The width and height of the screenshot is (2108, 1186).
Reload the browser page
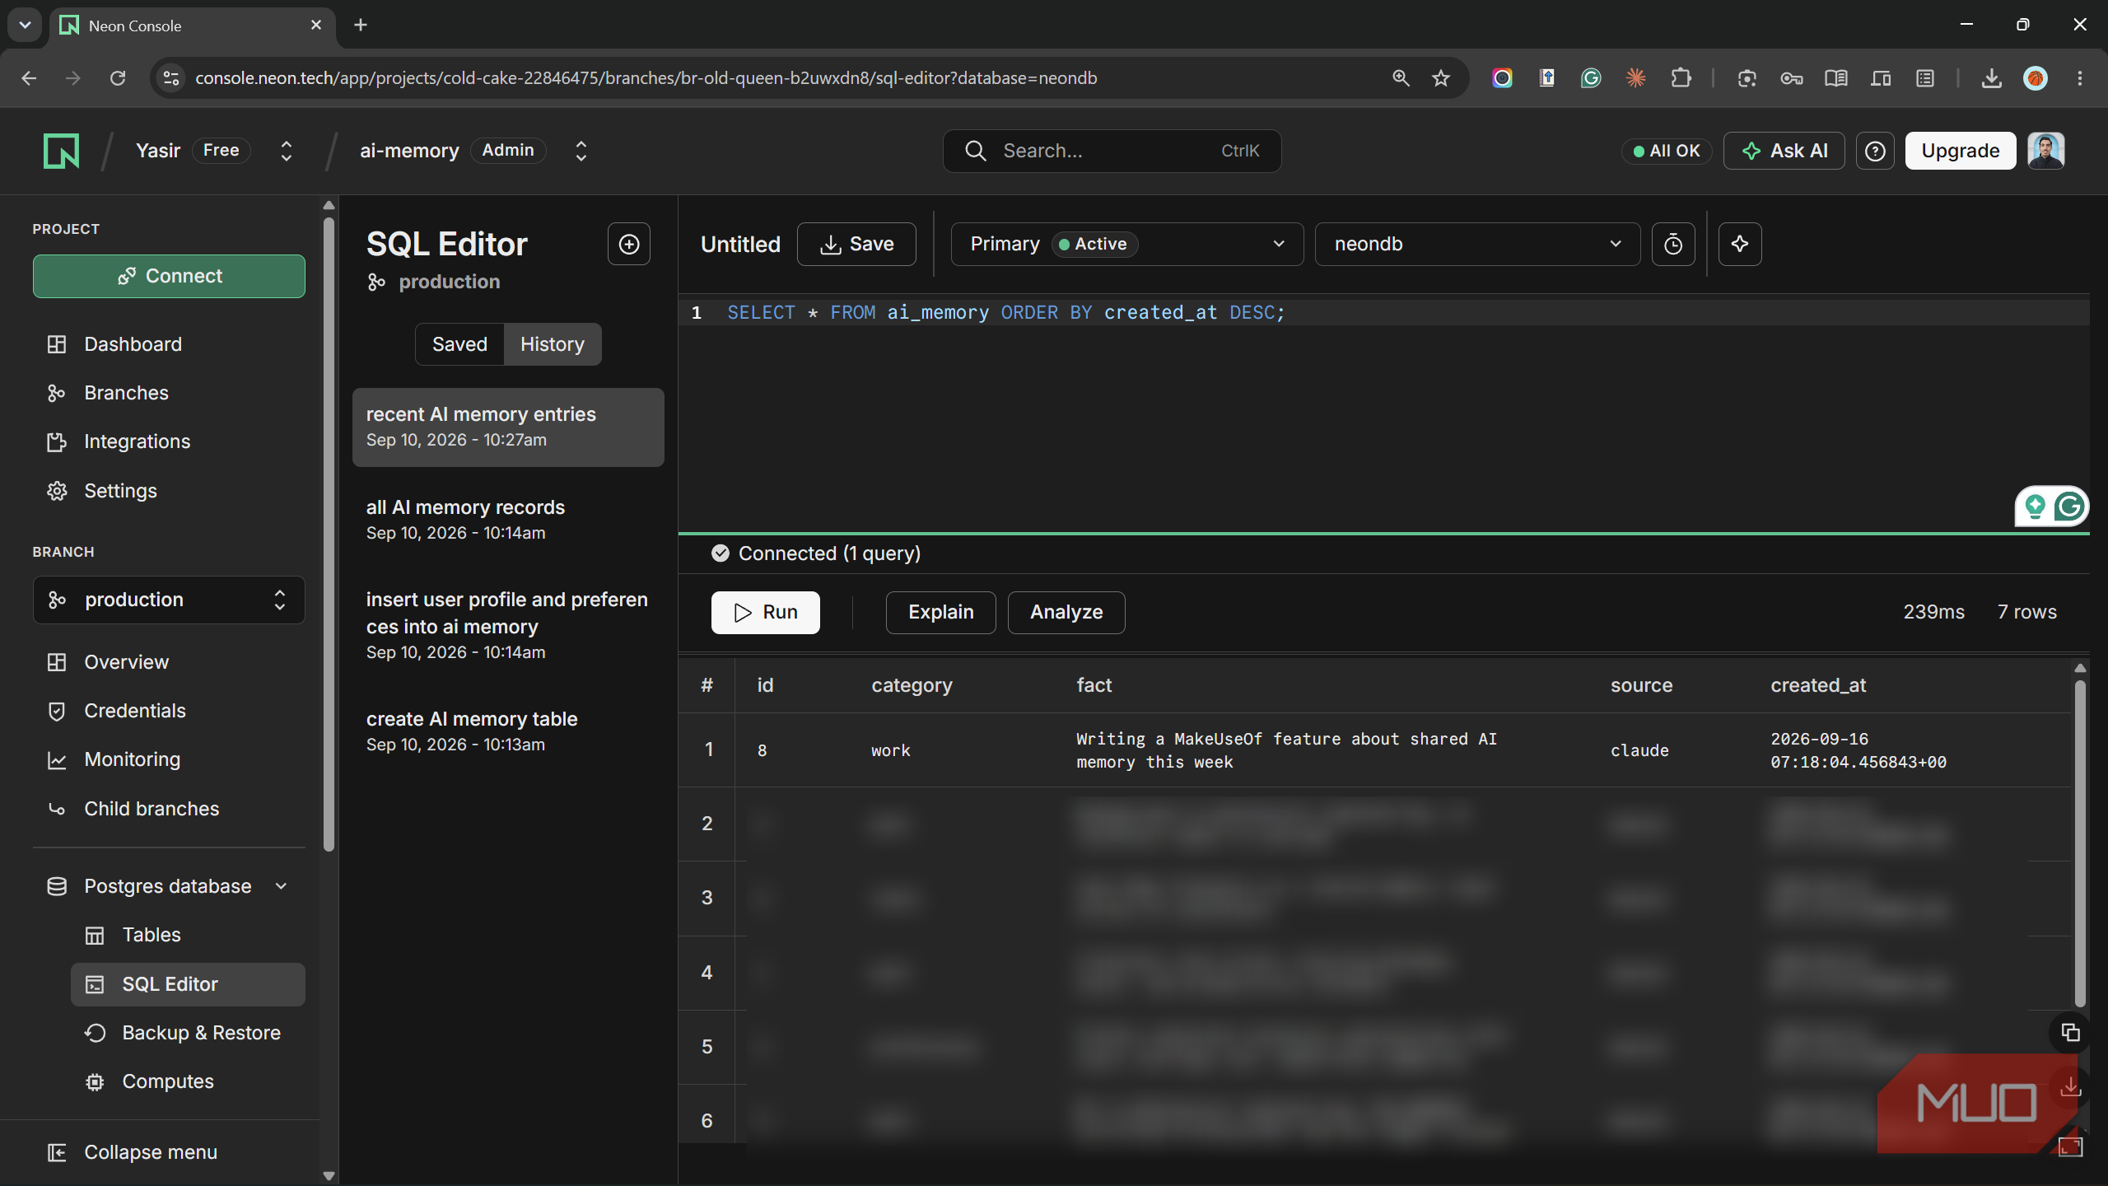click(x=118, y=78)
